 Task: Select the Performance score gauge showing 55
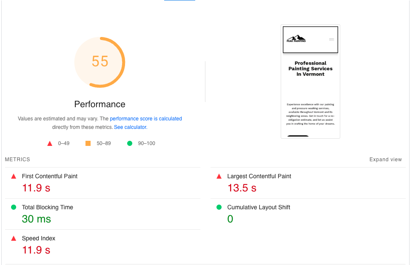[x=100, y=62]
